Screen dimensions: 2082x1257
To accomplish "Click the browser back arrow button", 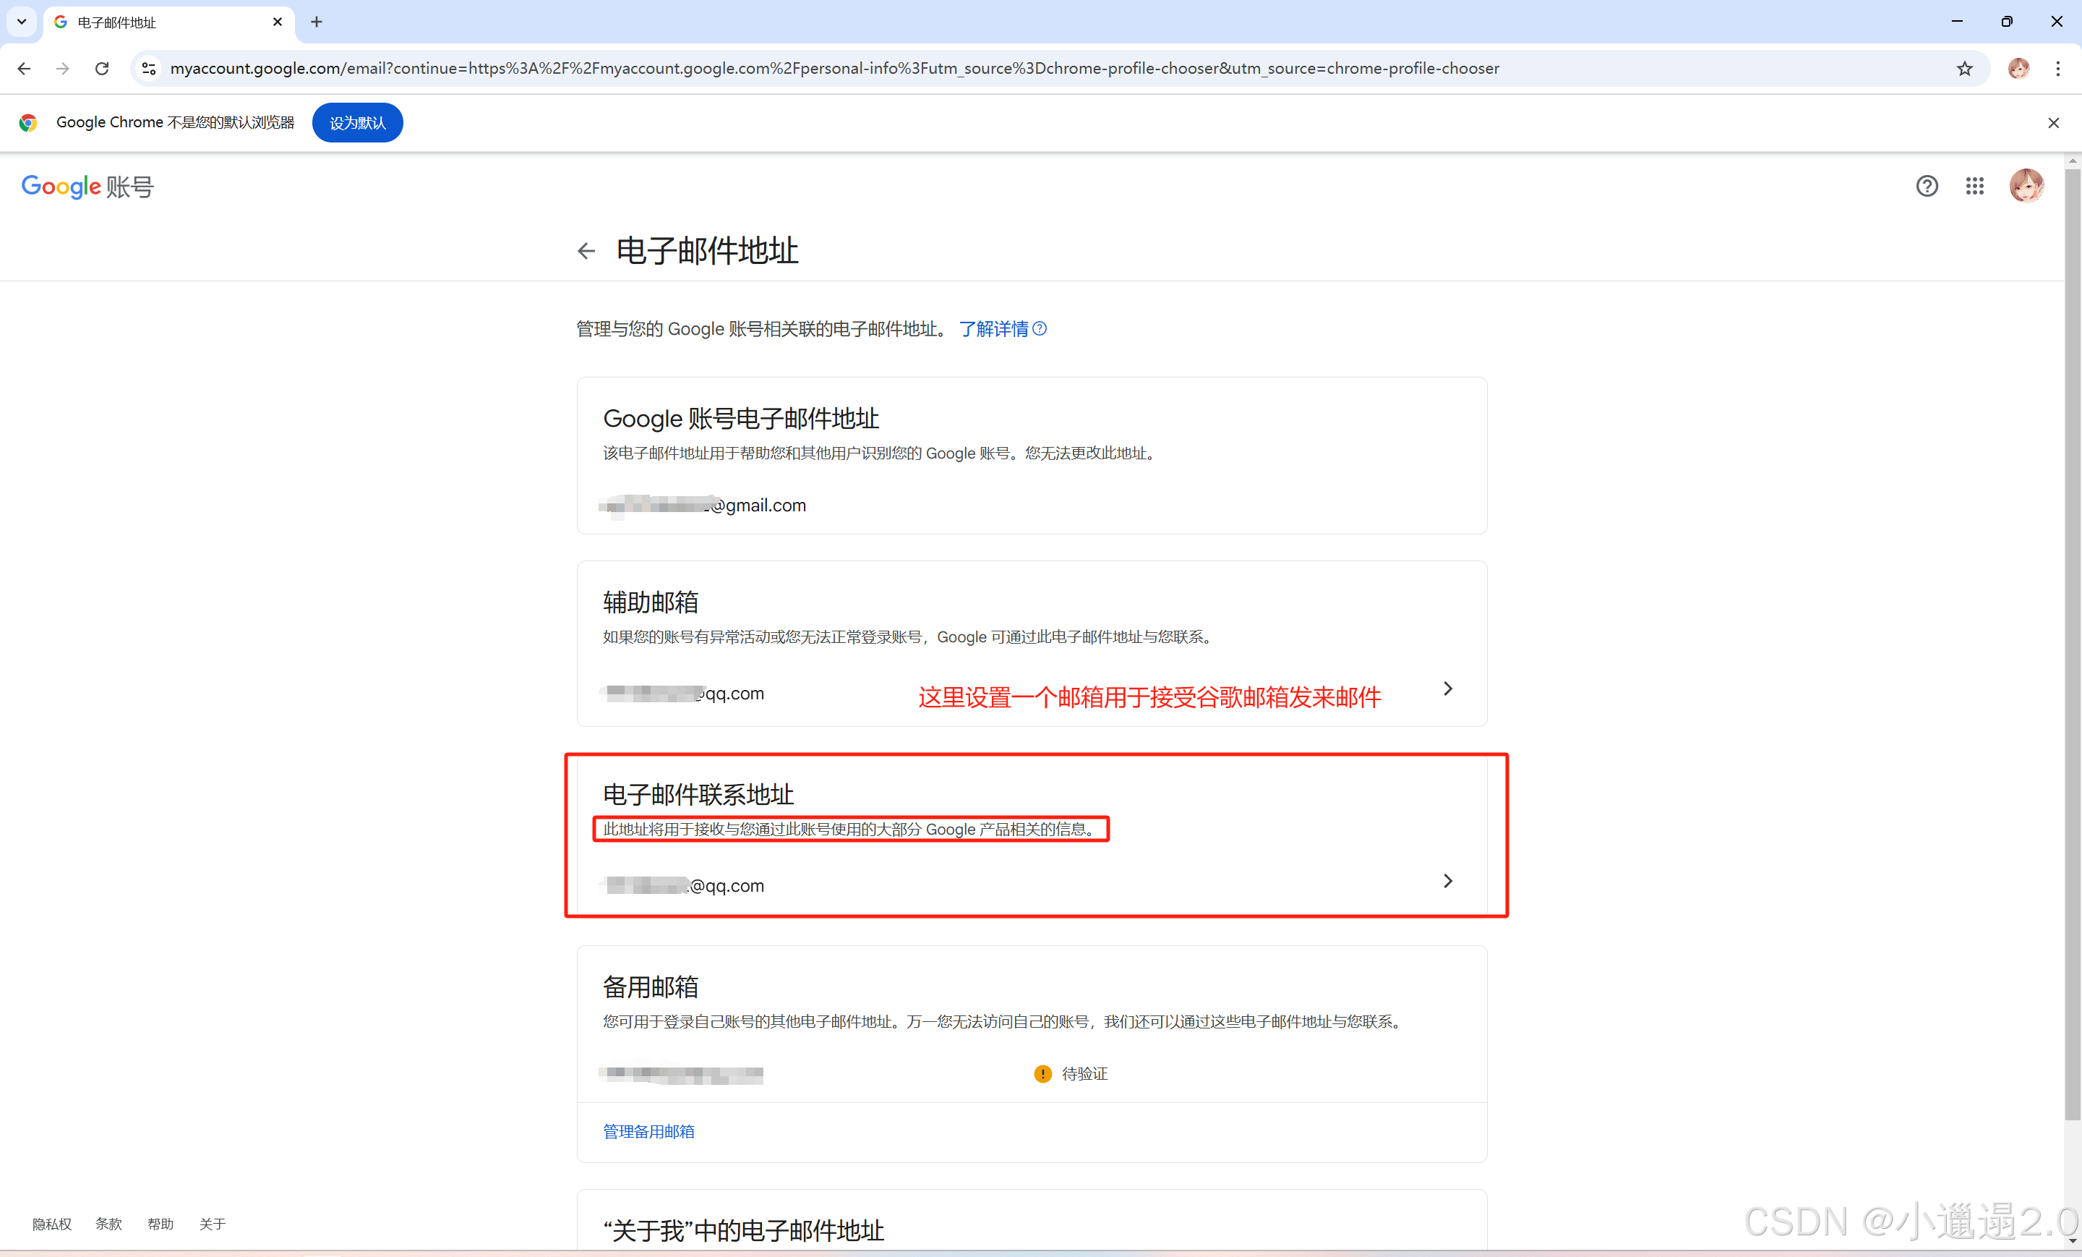I will click(x=24, y=69).
